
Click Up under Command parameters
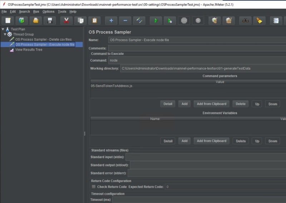coord(257,104)
